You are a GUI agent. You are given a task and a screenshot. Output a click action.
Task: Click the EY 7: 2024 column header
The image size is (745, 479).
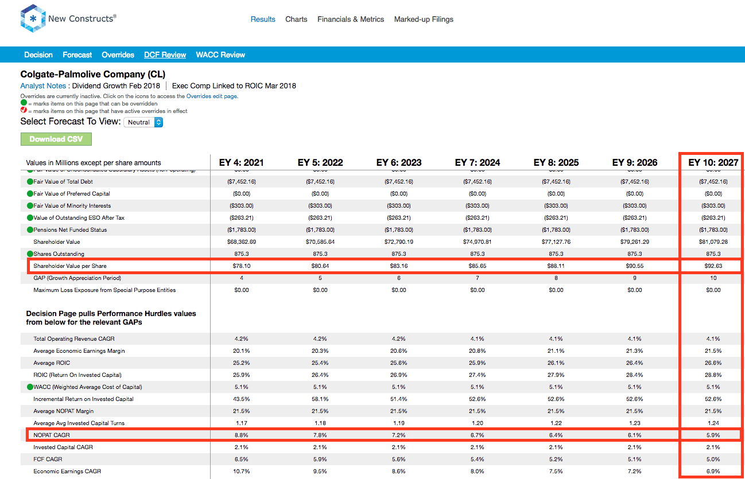click(x=478, y=162)
